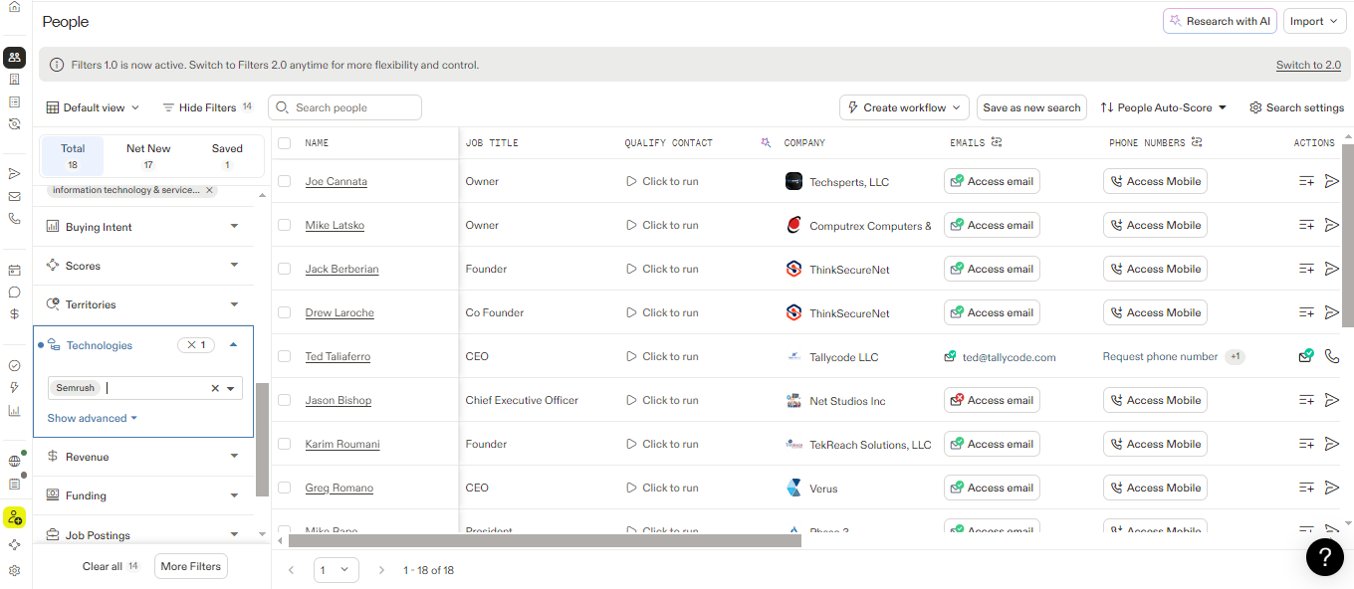The height and width of the screenshot is (589, 1354).
Task: Open the help question mark button
Action: click(x=1324, y=557)
